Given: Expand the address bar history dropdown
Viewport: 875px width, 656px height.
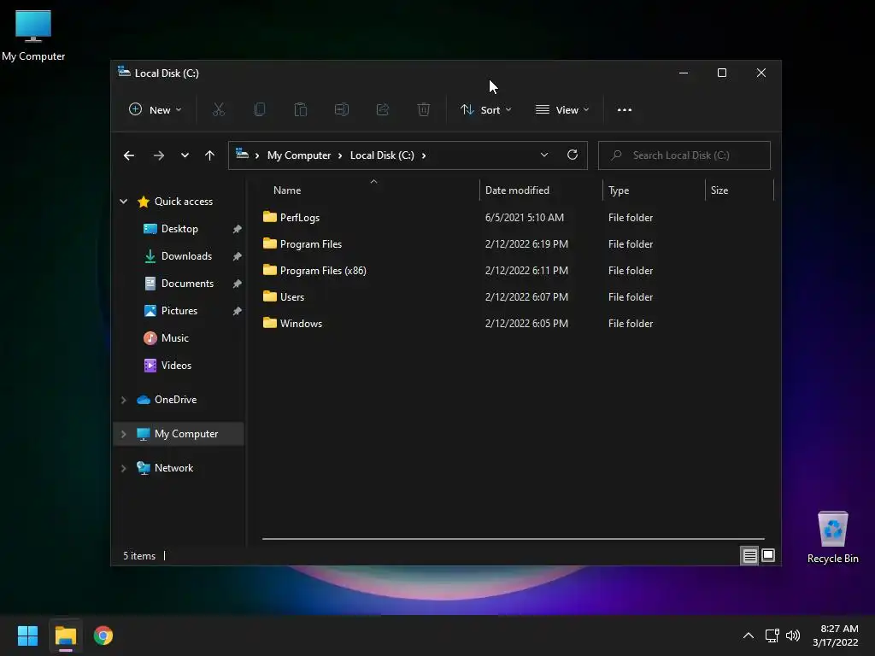Looking at the screenshot, I should point(544,155).
